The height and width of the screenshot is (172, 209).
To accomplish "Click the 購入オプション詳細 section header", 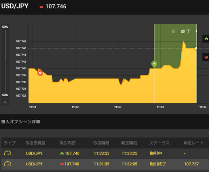I will (x=20, y=121).
